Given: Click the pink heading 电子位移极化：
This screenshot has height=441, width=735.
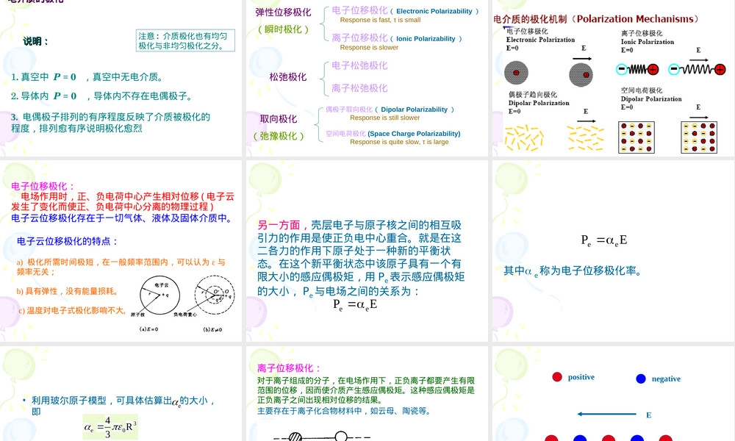Looking at the screenshot, I should 43,186.
